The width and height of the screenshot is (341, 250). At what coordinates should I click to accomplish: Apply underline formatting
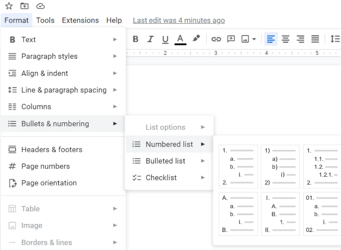pos(165,39)
